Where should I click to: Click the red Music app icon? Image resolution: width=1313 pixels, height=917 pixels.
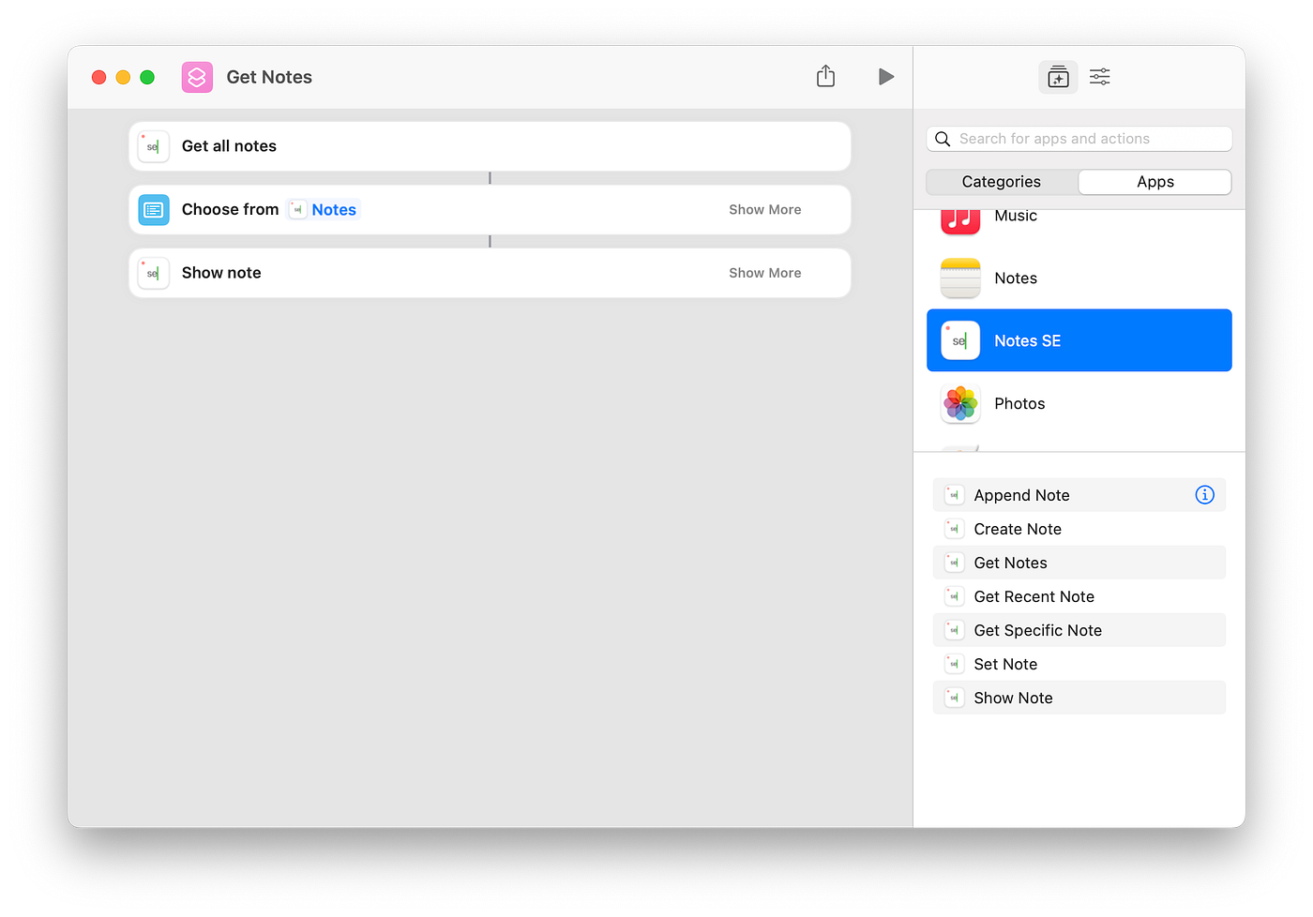coord(960,221)
